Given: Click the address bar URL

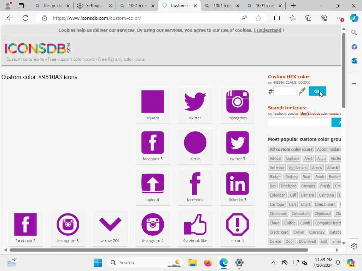Looking at the screenshot, I should pos(97,18).
